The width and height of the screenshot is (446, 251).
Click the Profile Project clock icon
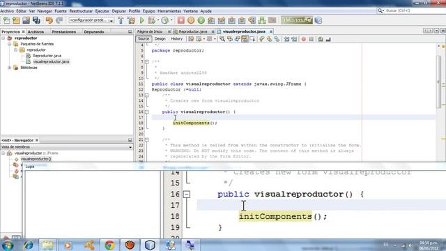click(164, 20)
